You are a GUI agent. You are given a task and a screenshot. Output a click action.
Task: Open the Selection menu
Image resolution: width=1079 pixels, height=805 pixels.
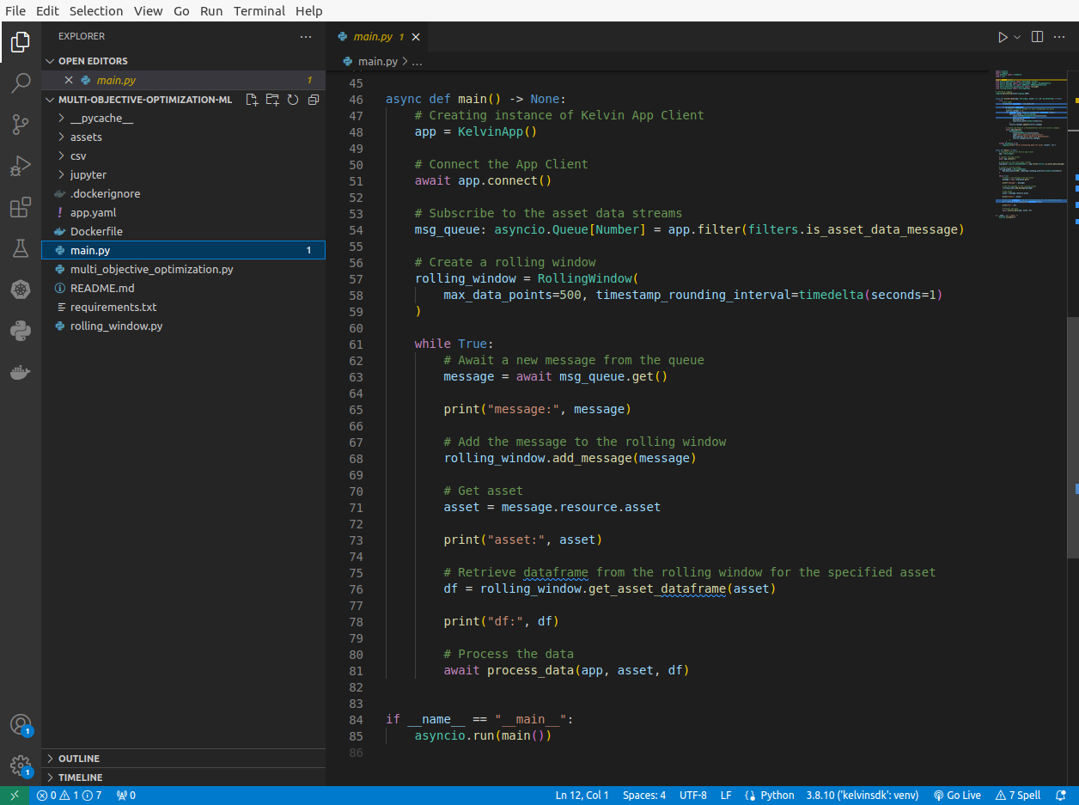[96, 11]
